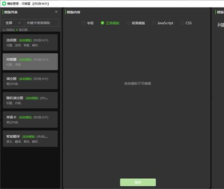Viewport: 224px width, 189px height.
Task: Click the 系统模板不可编辑 notice text
Action: 138,84
